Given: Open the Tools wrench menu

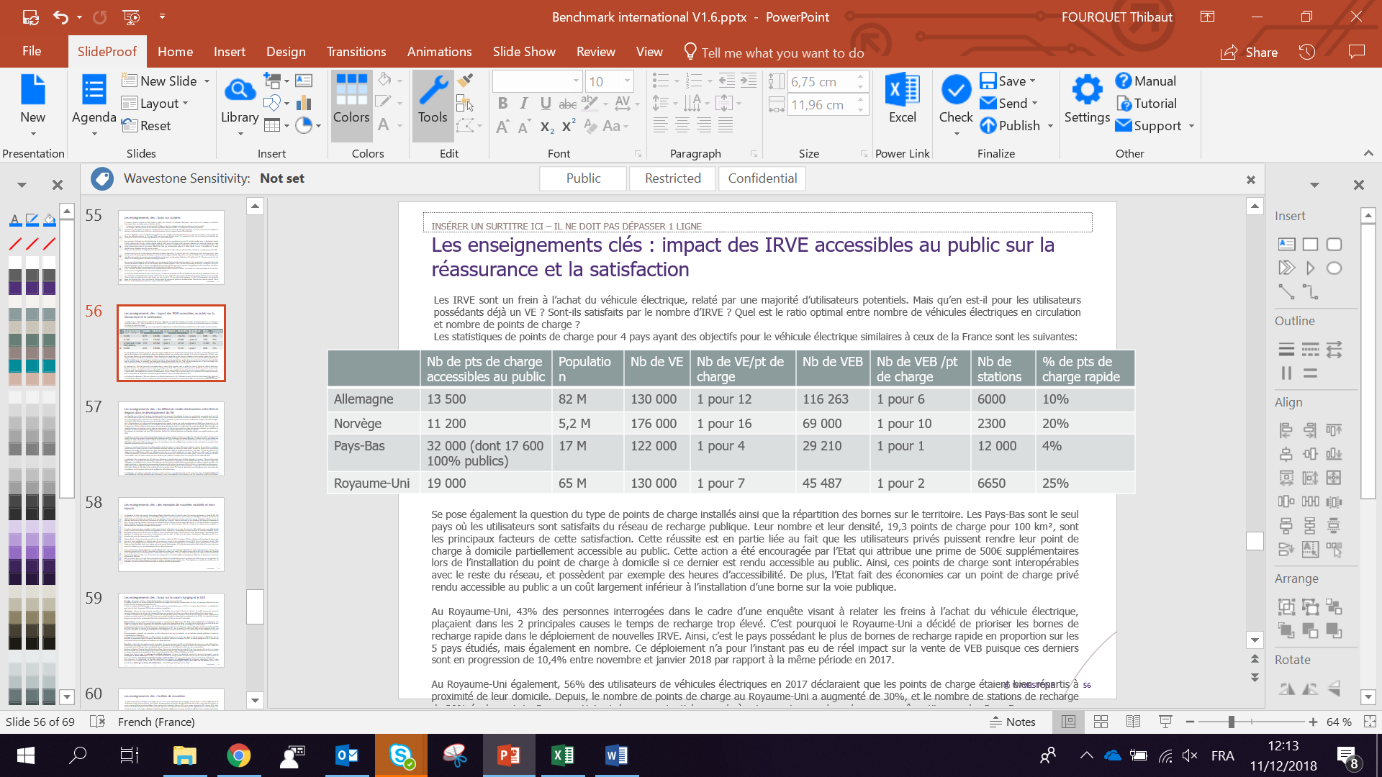Looking at the screenshot, I should (x=433, y=104).
